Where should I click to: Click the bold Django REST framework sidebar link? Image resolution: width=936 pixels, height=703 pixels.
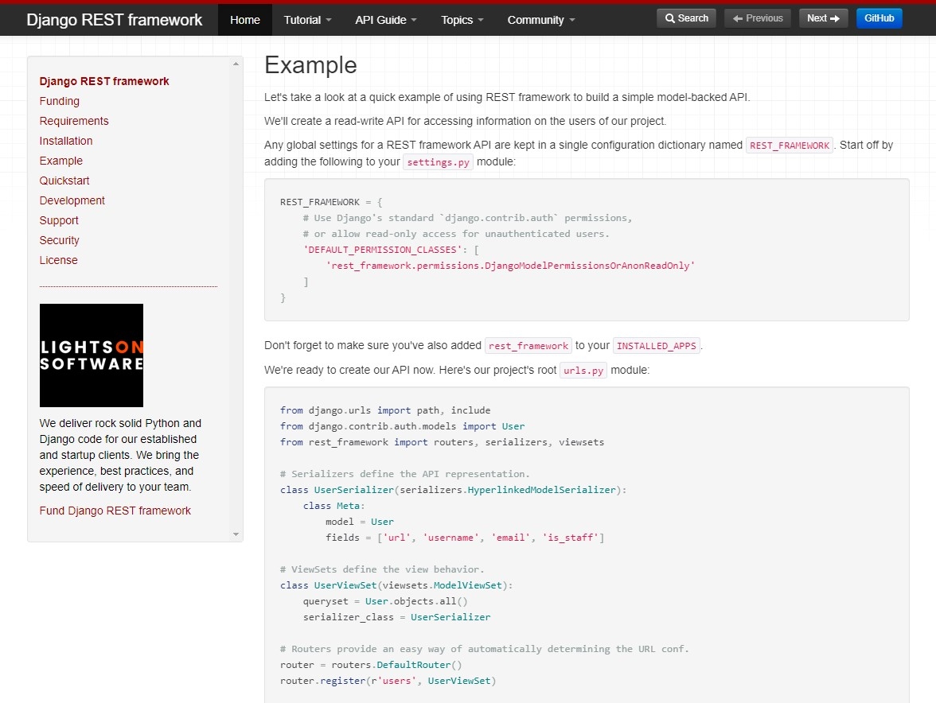click(x=103, y=81)
